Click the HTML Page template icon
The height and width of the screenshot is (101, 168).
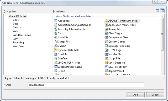click(106, 50)
